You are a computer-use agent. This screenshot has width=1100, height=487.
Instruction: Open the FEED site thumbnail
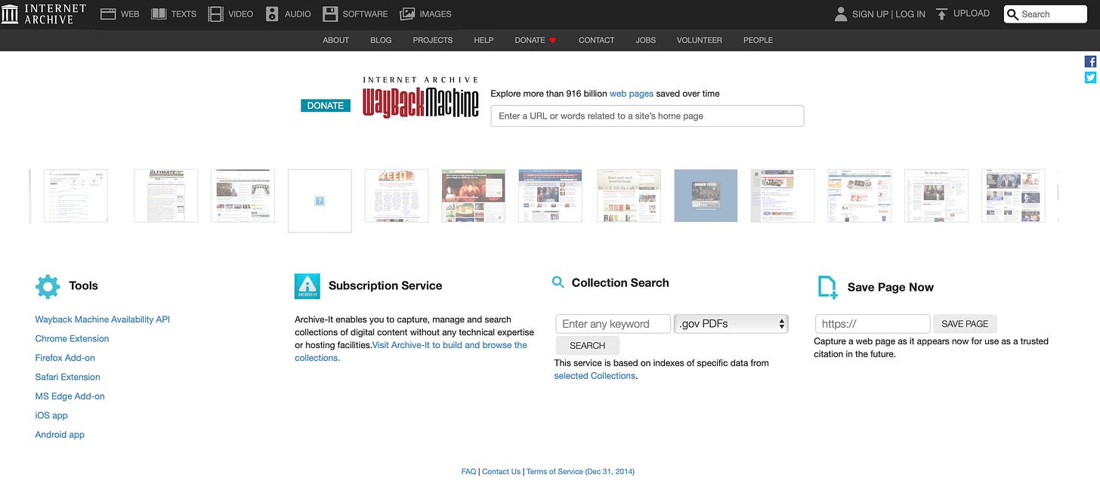tap(397, 196)
